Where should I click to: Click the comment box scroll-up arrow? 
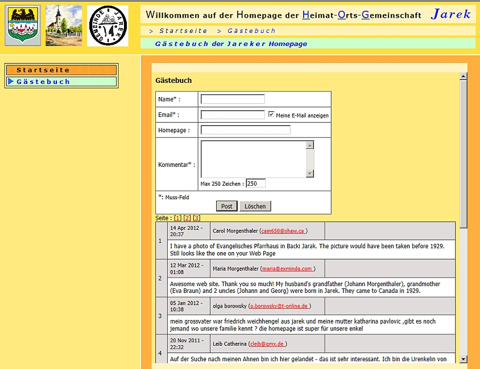pyautogui.click(x=310, y=145)
